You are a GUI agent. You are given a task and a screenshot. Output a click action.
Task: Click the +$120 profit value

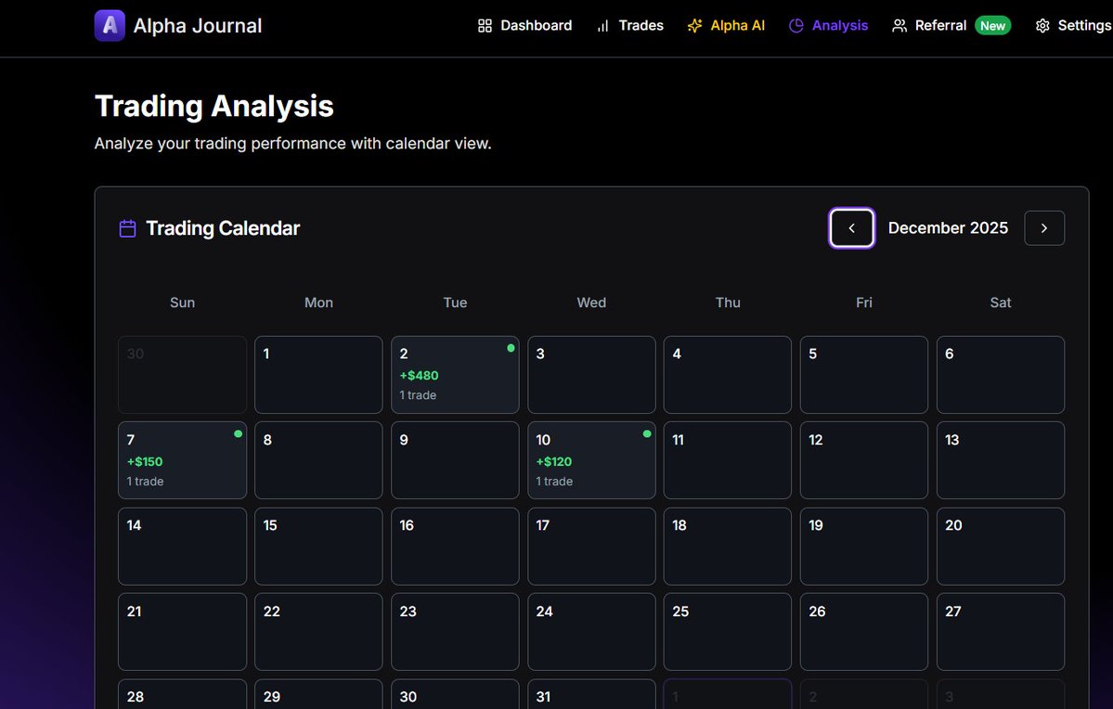(553, 461)
